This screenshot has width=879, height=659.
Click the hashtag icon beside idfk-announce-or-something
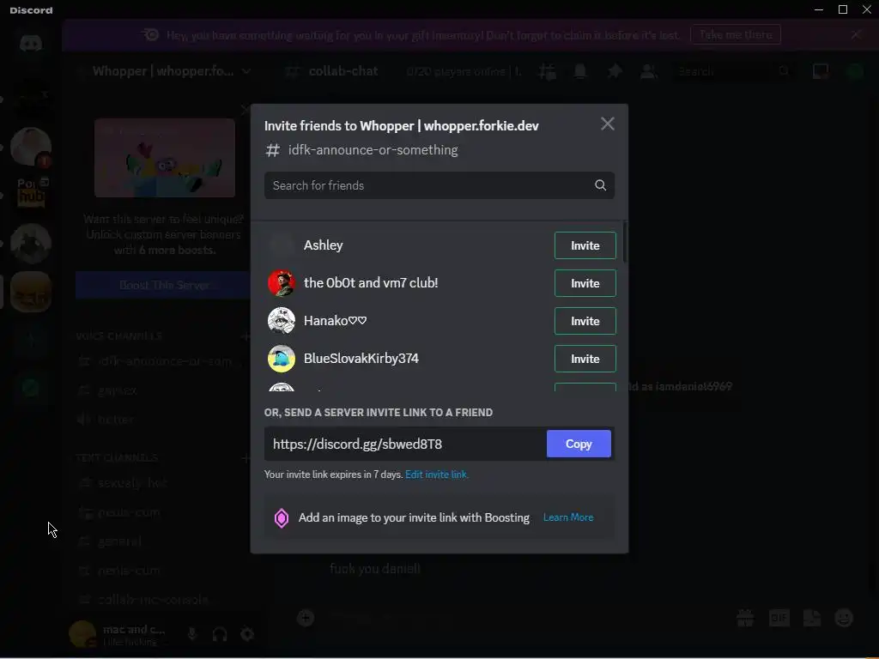click(x=272, y=150)
